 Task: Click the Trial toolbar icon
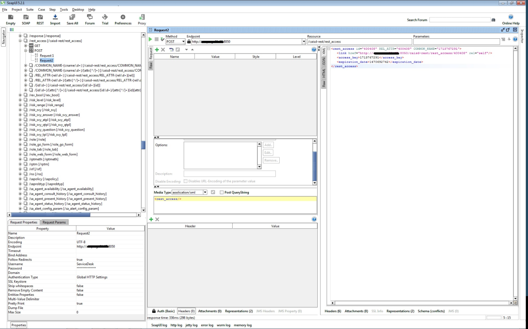click(105, 17)
